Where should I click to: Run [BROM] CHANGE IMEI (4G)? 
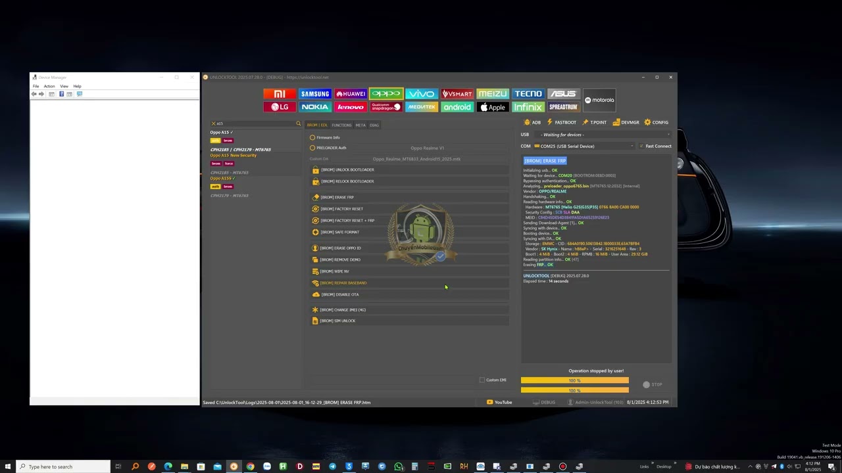click(x=409, y=309)
